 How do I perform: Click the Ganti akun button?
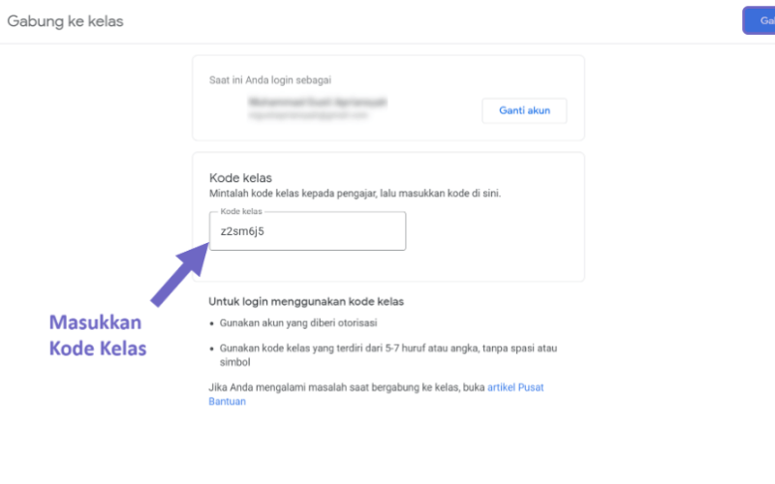coord(524,110)
